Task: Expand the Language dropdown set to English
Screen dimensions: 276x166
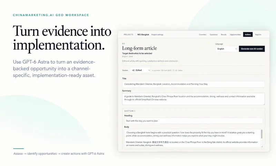Action: pyautogui.click(x=226, y=49)
